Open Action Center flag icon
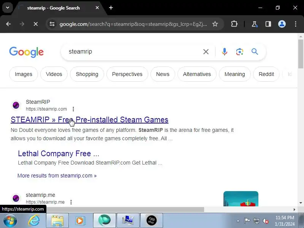Viewport: 304px width, 228px height. (247, 221)
